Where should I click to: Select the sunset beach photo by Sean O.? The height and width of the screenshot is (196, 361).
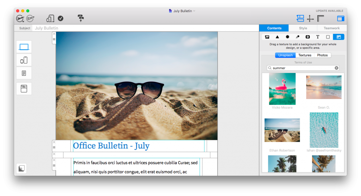tap(324, 87)
